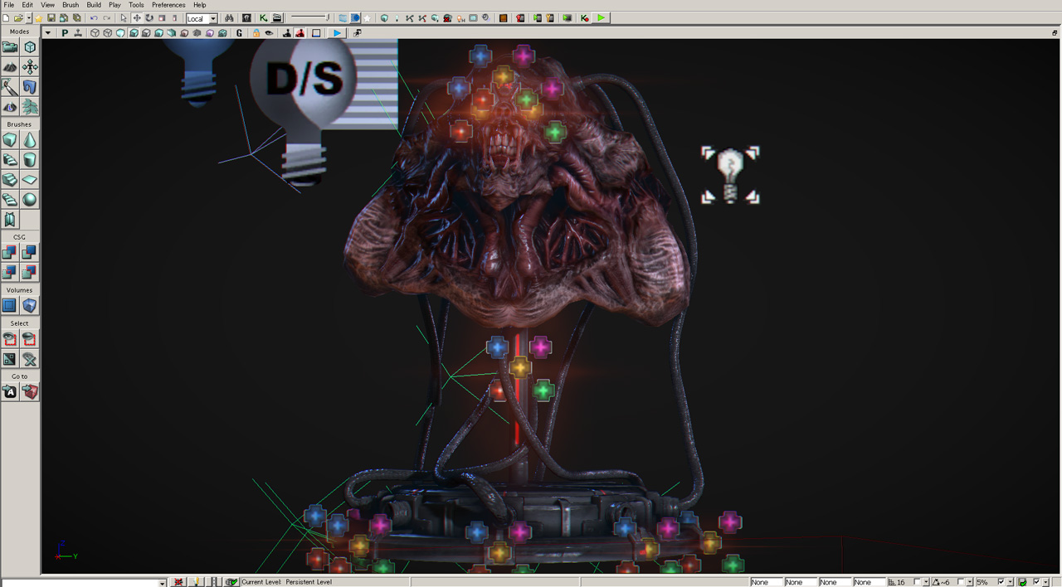Create Cylinder brush from Brushes panel
This screenshot has height=587, width=1062.
(x=30, y=160)
